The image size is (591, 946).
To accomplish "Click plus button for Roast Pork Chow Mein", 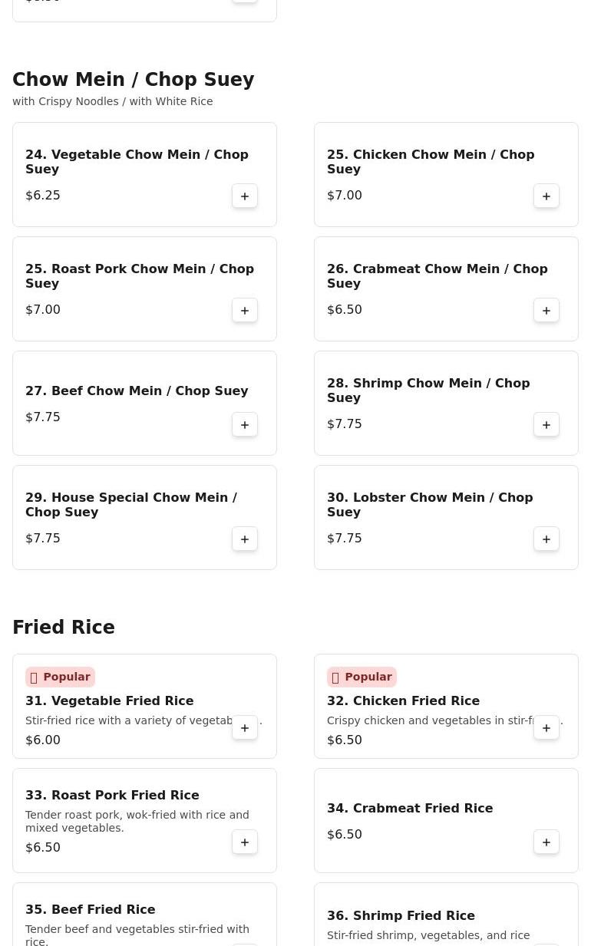I will tap(245, 311).
